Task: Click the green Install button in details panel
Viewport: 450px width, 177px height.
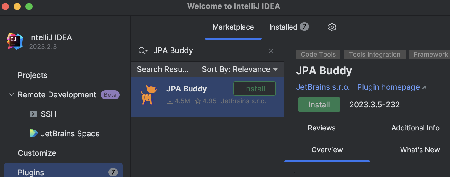Action: click(319, 104)
